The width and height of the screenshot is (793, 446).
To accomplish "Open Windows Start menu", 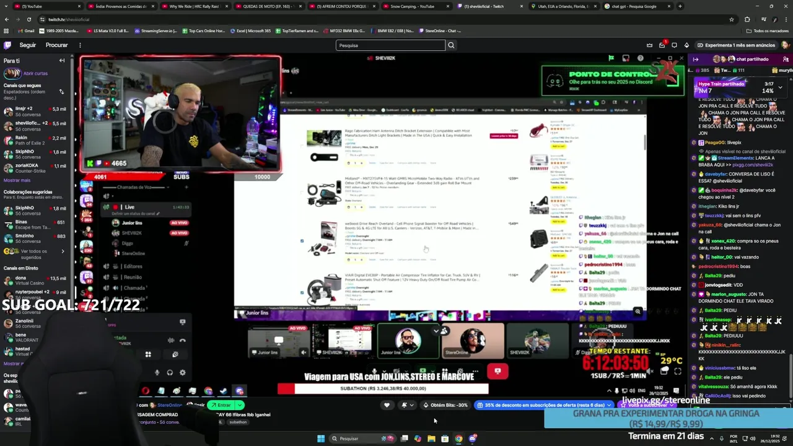I will tap(321, 439).
